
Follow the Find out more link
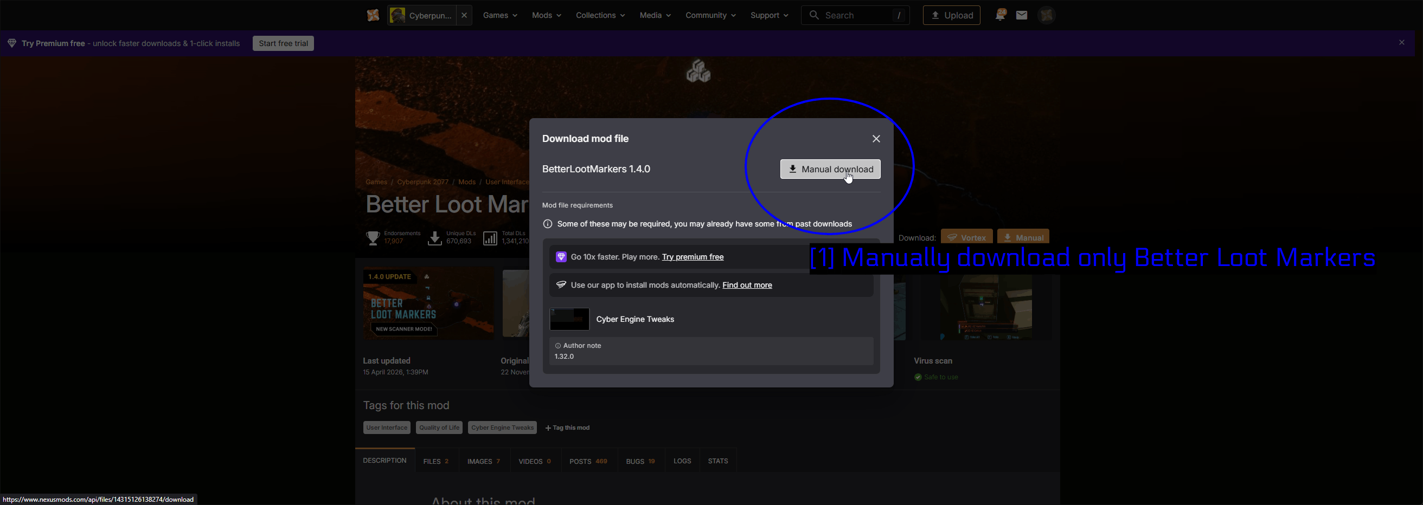tap(747, 285)
